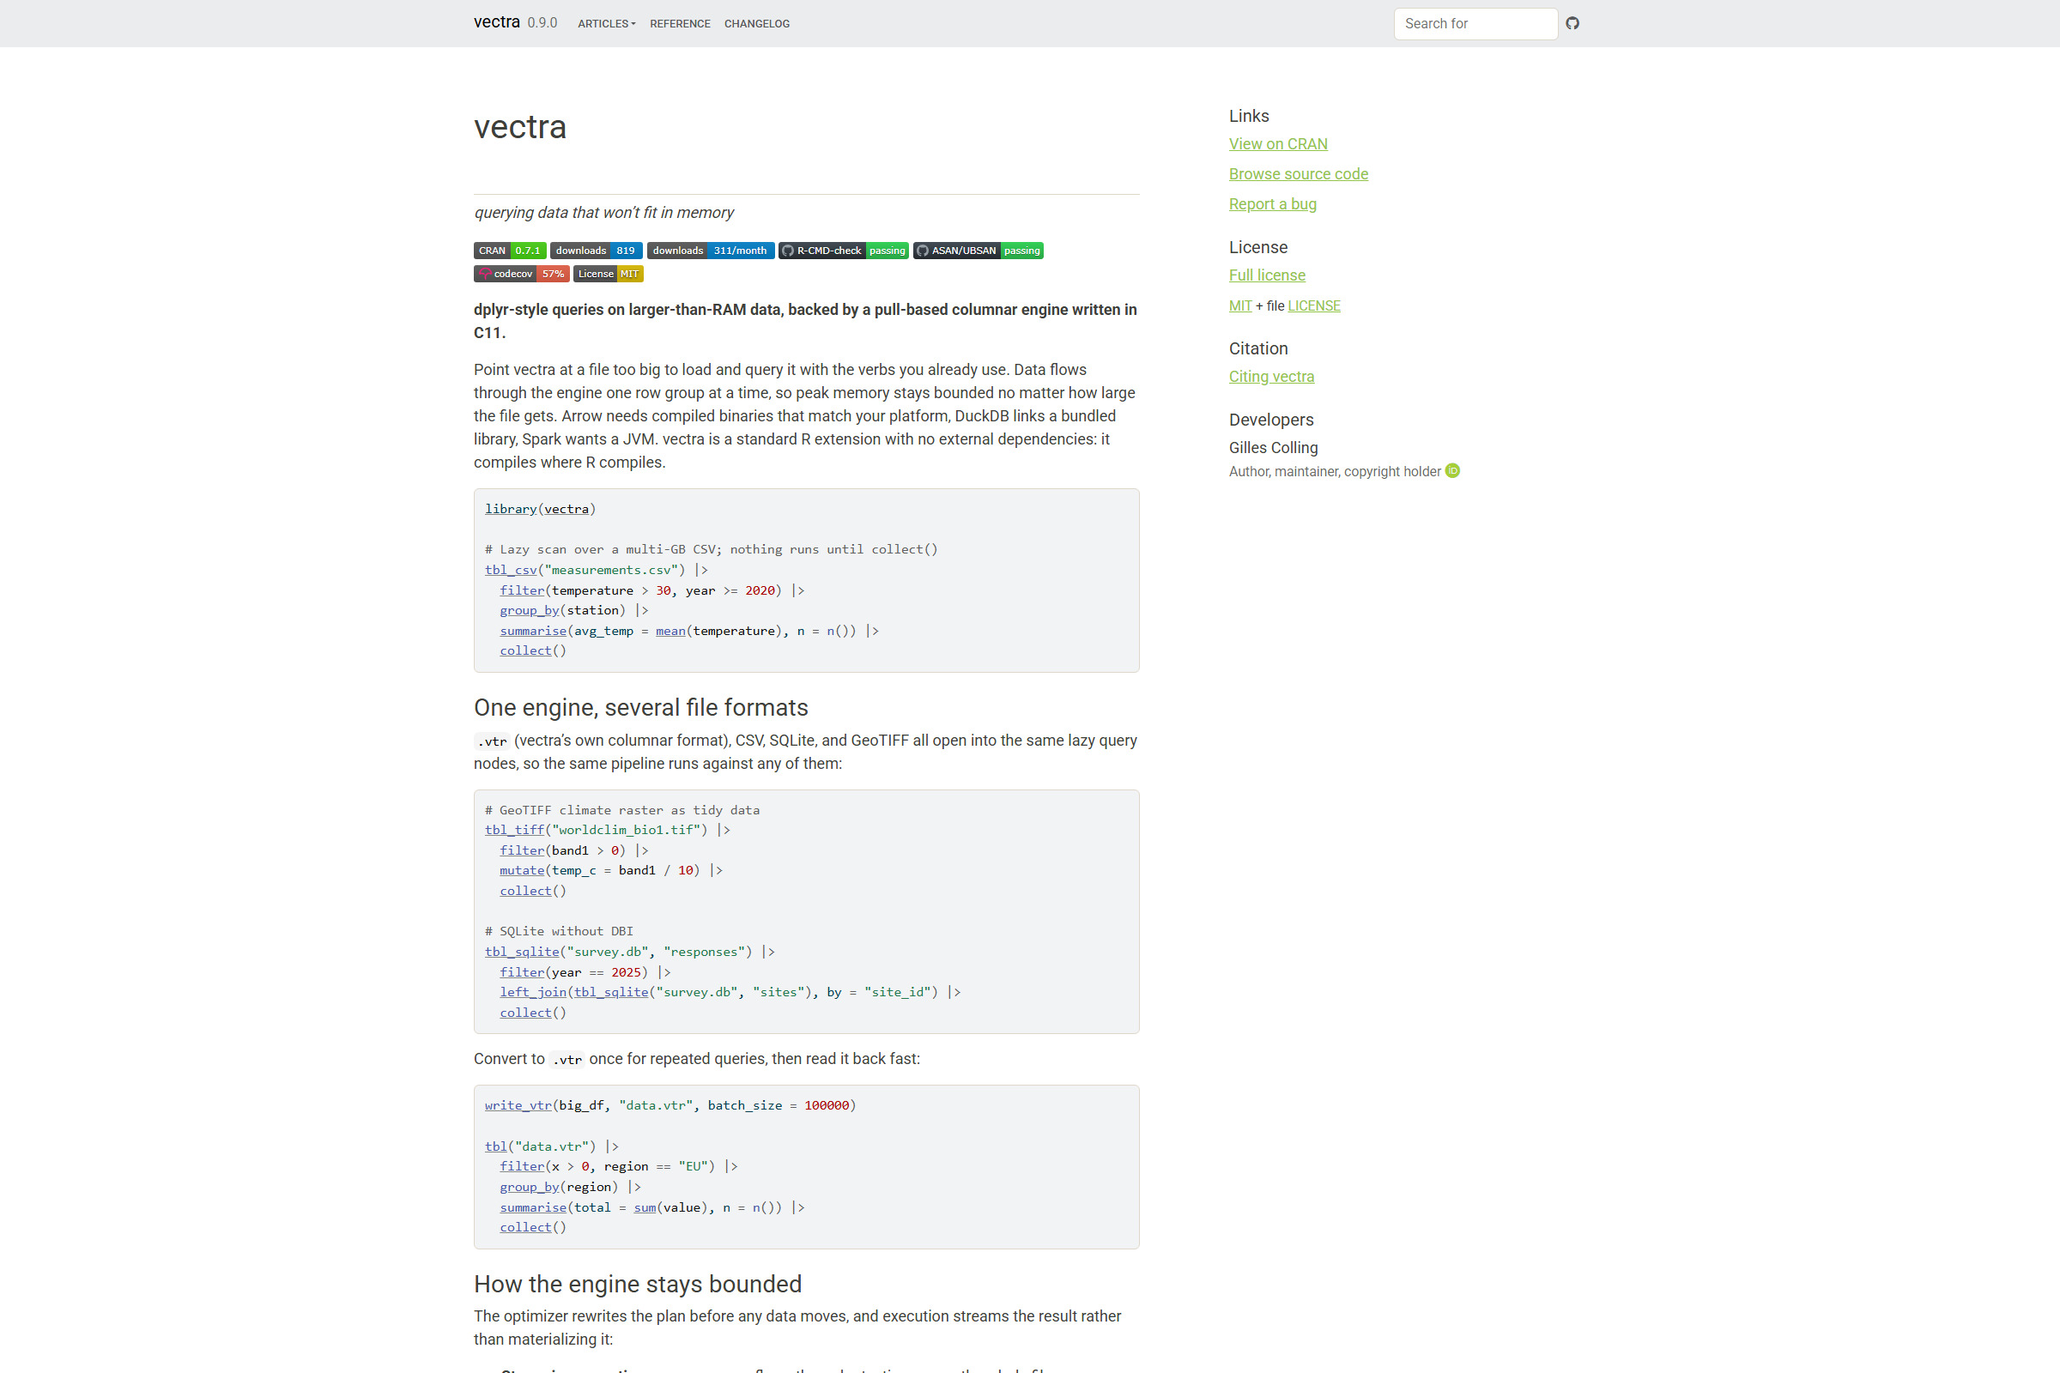Go to the Reference page
Viewport: 2060px width, 1373px height.
(681, 24)
